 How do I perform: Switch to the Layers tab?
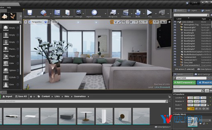pos(192,11)
